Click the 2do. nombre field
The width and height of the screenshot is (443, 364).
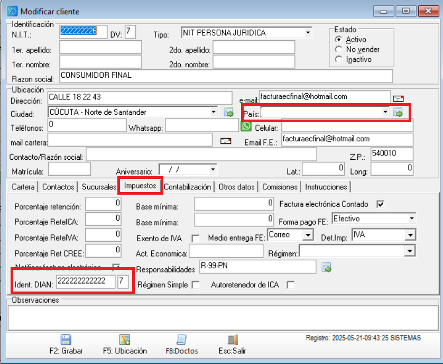pos(254,62)
